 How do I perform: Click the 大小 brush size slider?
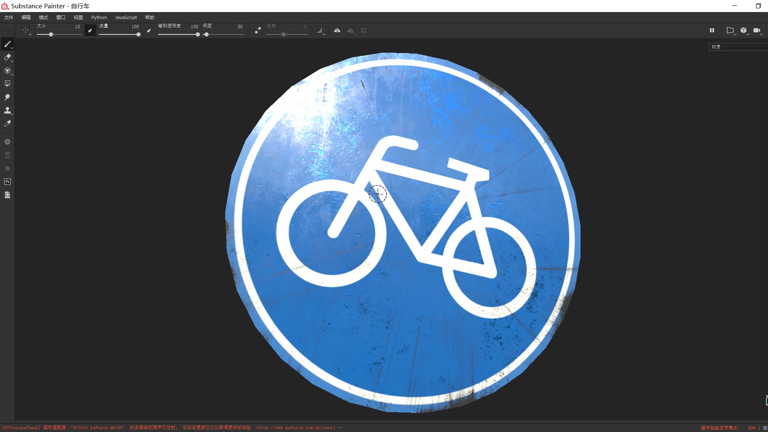pyautogui.click(x=59, y=34)
